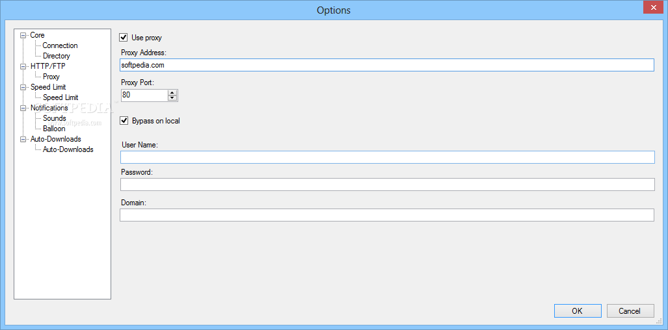
Task: Select the Proxy tree item
Action: [51, 77]
